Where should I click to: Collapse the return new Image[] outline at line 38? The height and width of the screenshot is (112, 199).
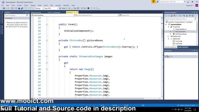click(47, 69)
